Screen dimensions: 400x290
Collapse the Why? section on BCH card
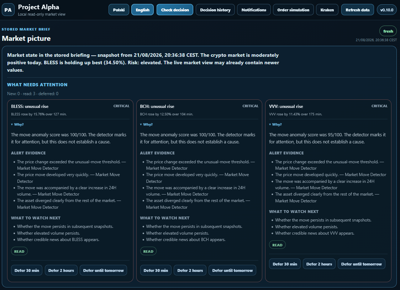pos(146,124)
